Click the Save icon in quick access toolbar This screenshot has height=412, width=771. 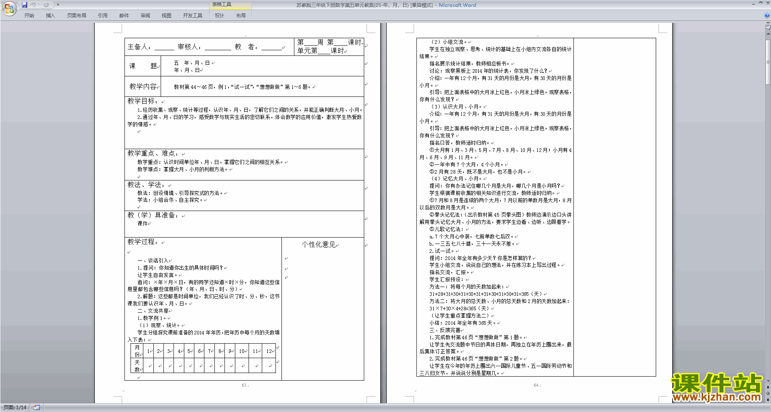tap(24, 5)
